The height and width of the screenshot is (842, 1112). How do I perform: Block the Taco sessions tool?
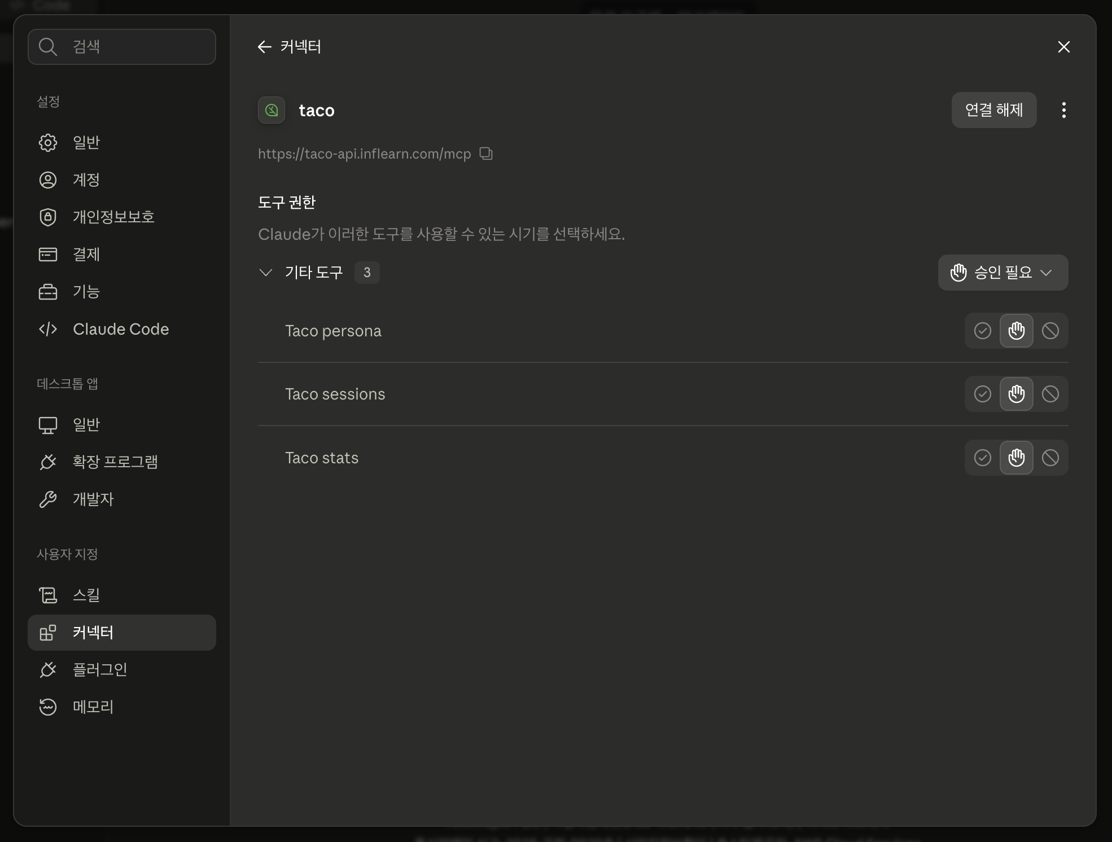point(1050,394)
